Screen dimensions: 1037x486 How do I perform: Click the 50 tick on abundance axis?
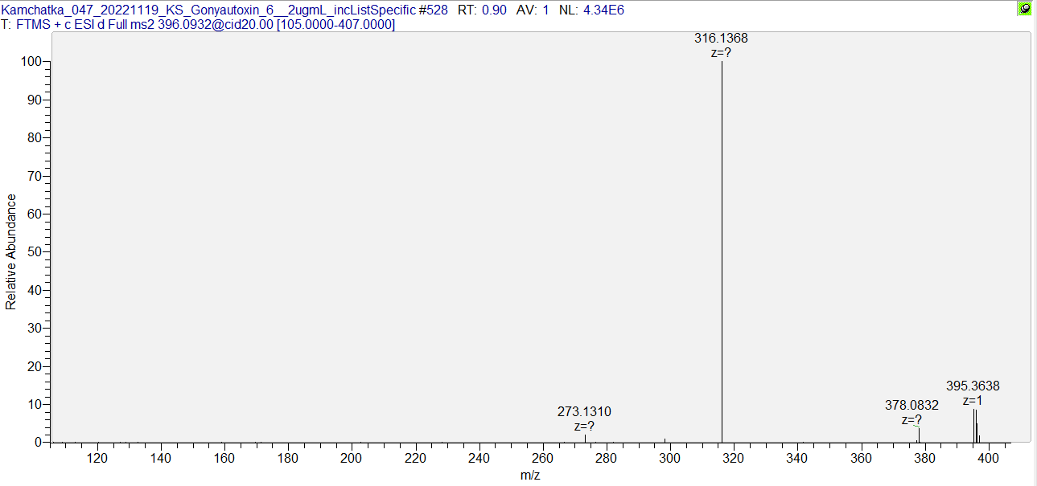coord(36,252)
